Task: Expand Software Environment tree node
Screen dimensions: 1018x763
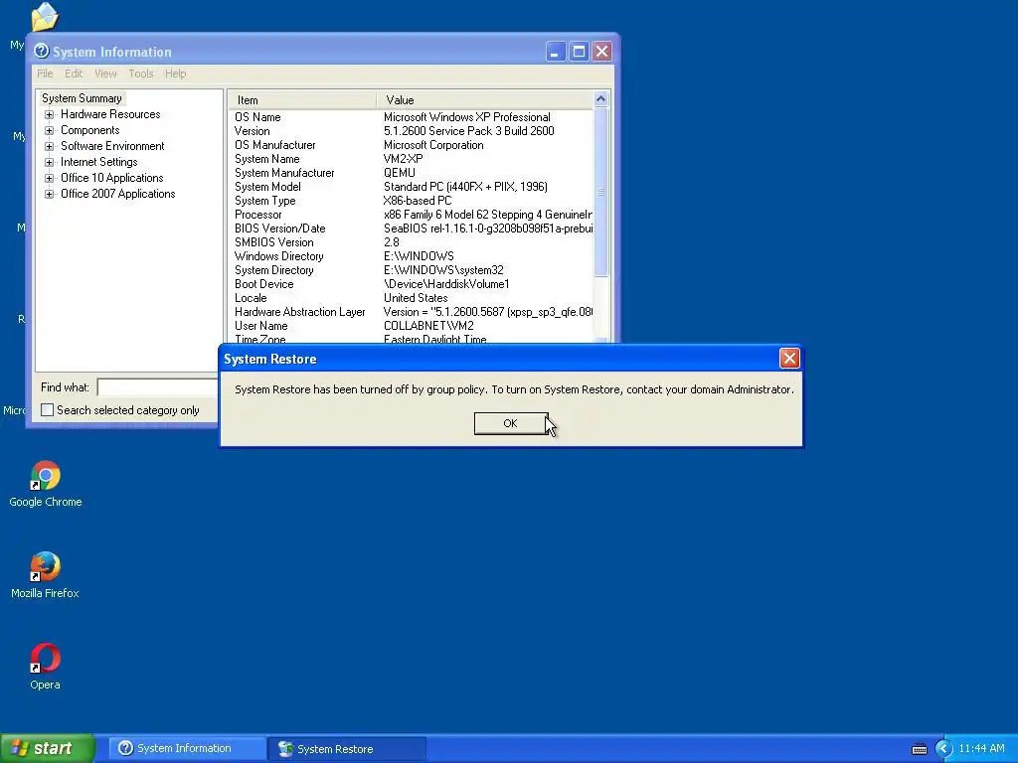Action: pos(49,147)
